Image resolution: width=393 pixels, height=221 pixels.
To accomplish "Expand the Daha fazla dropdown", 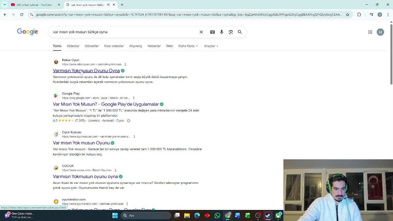I will coord(188,46).
